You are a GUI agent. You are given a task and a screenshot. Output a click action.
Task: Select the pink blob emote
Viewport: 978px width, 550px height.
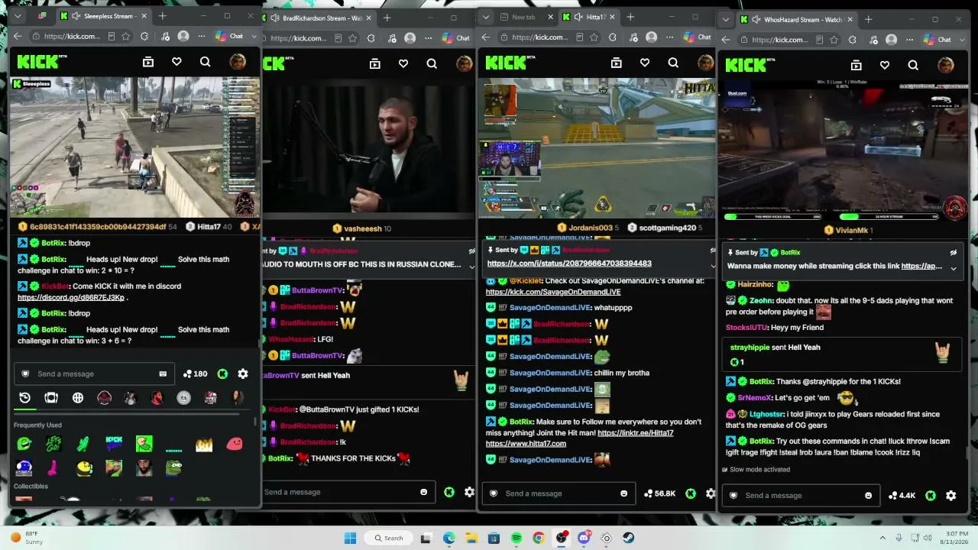[x=235, y=443]
